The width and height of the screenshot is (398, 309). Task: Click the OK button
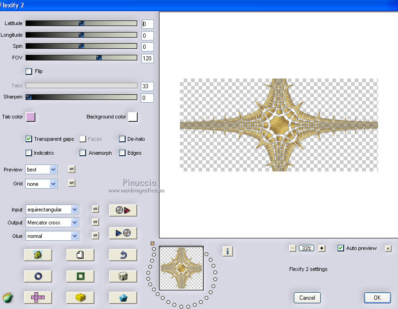[378, 298]
